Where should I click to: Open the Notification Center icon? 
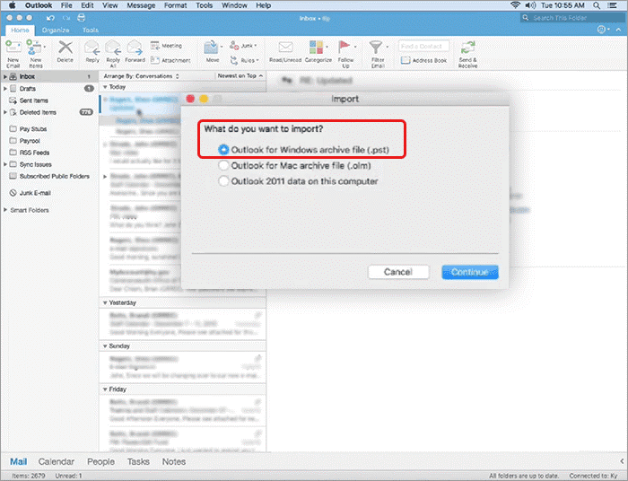coord(613,5)
